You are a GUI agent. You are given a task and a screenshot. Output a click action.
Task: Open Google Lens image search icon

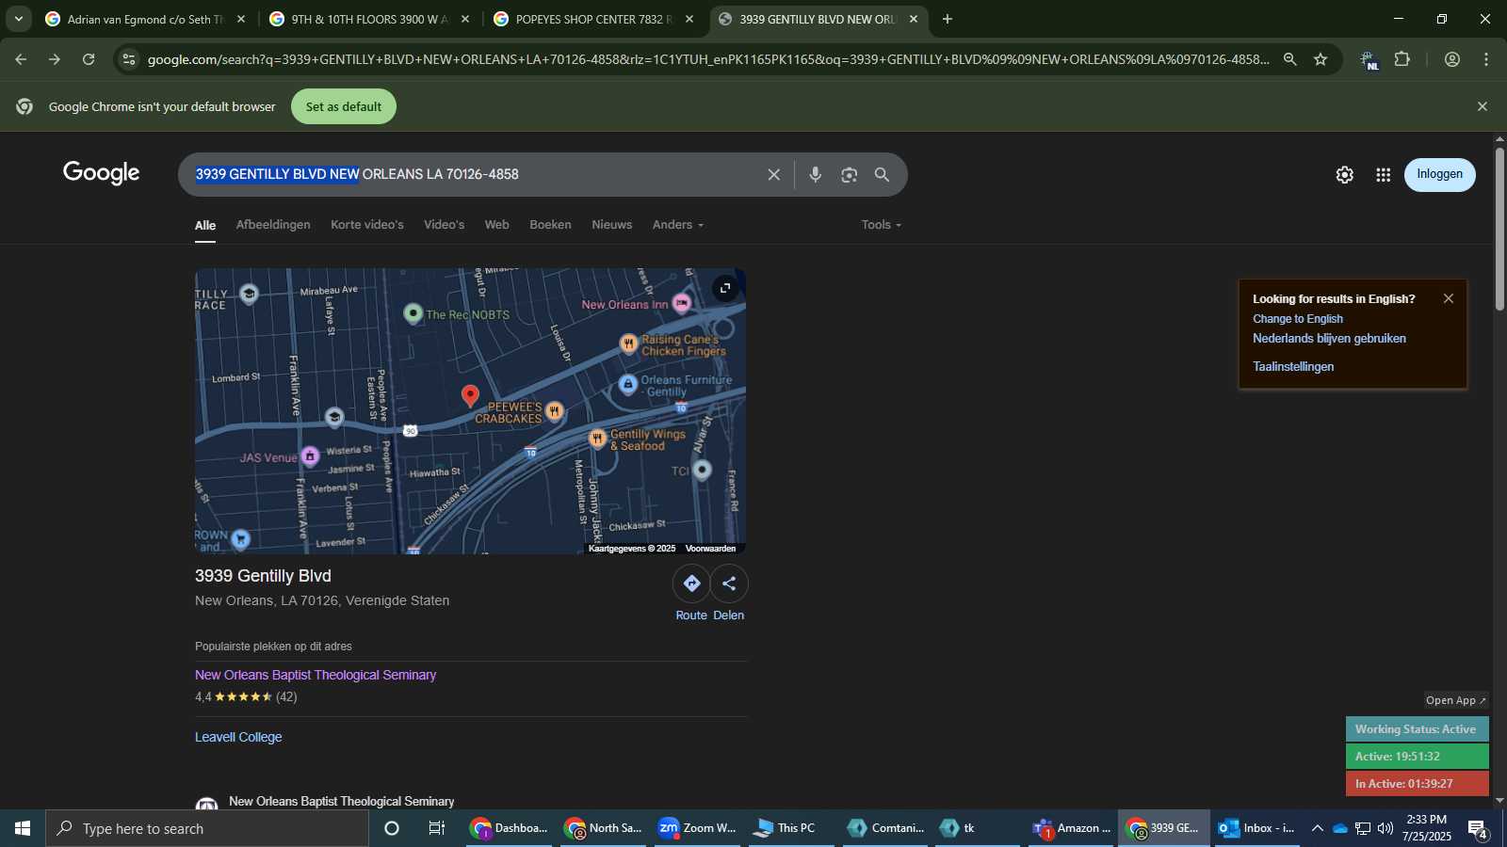pos(849,175)
